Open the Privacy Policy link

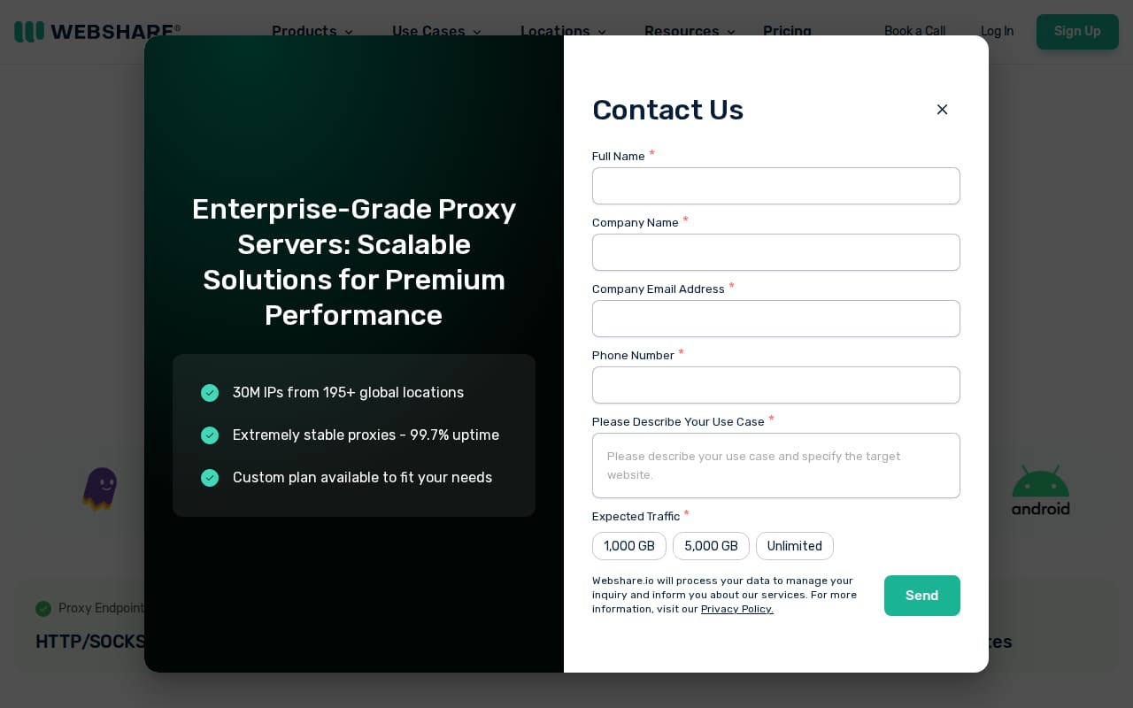coord(737,609)
